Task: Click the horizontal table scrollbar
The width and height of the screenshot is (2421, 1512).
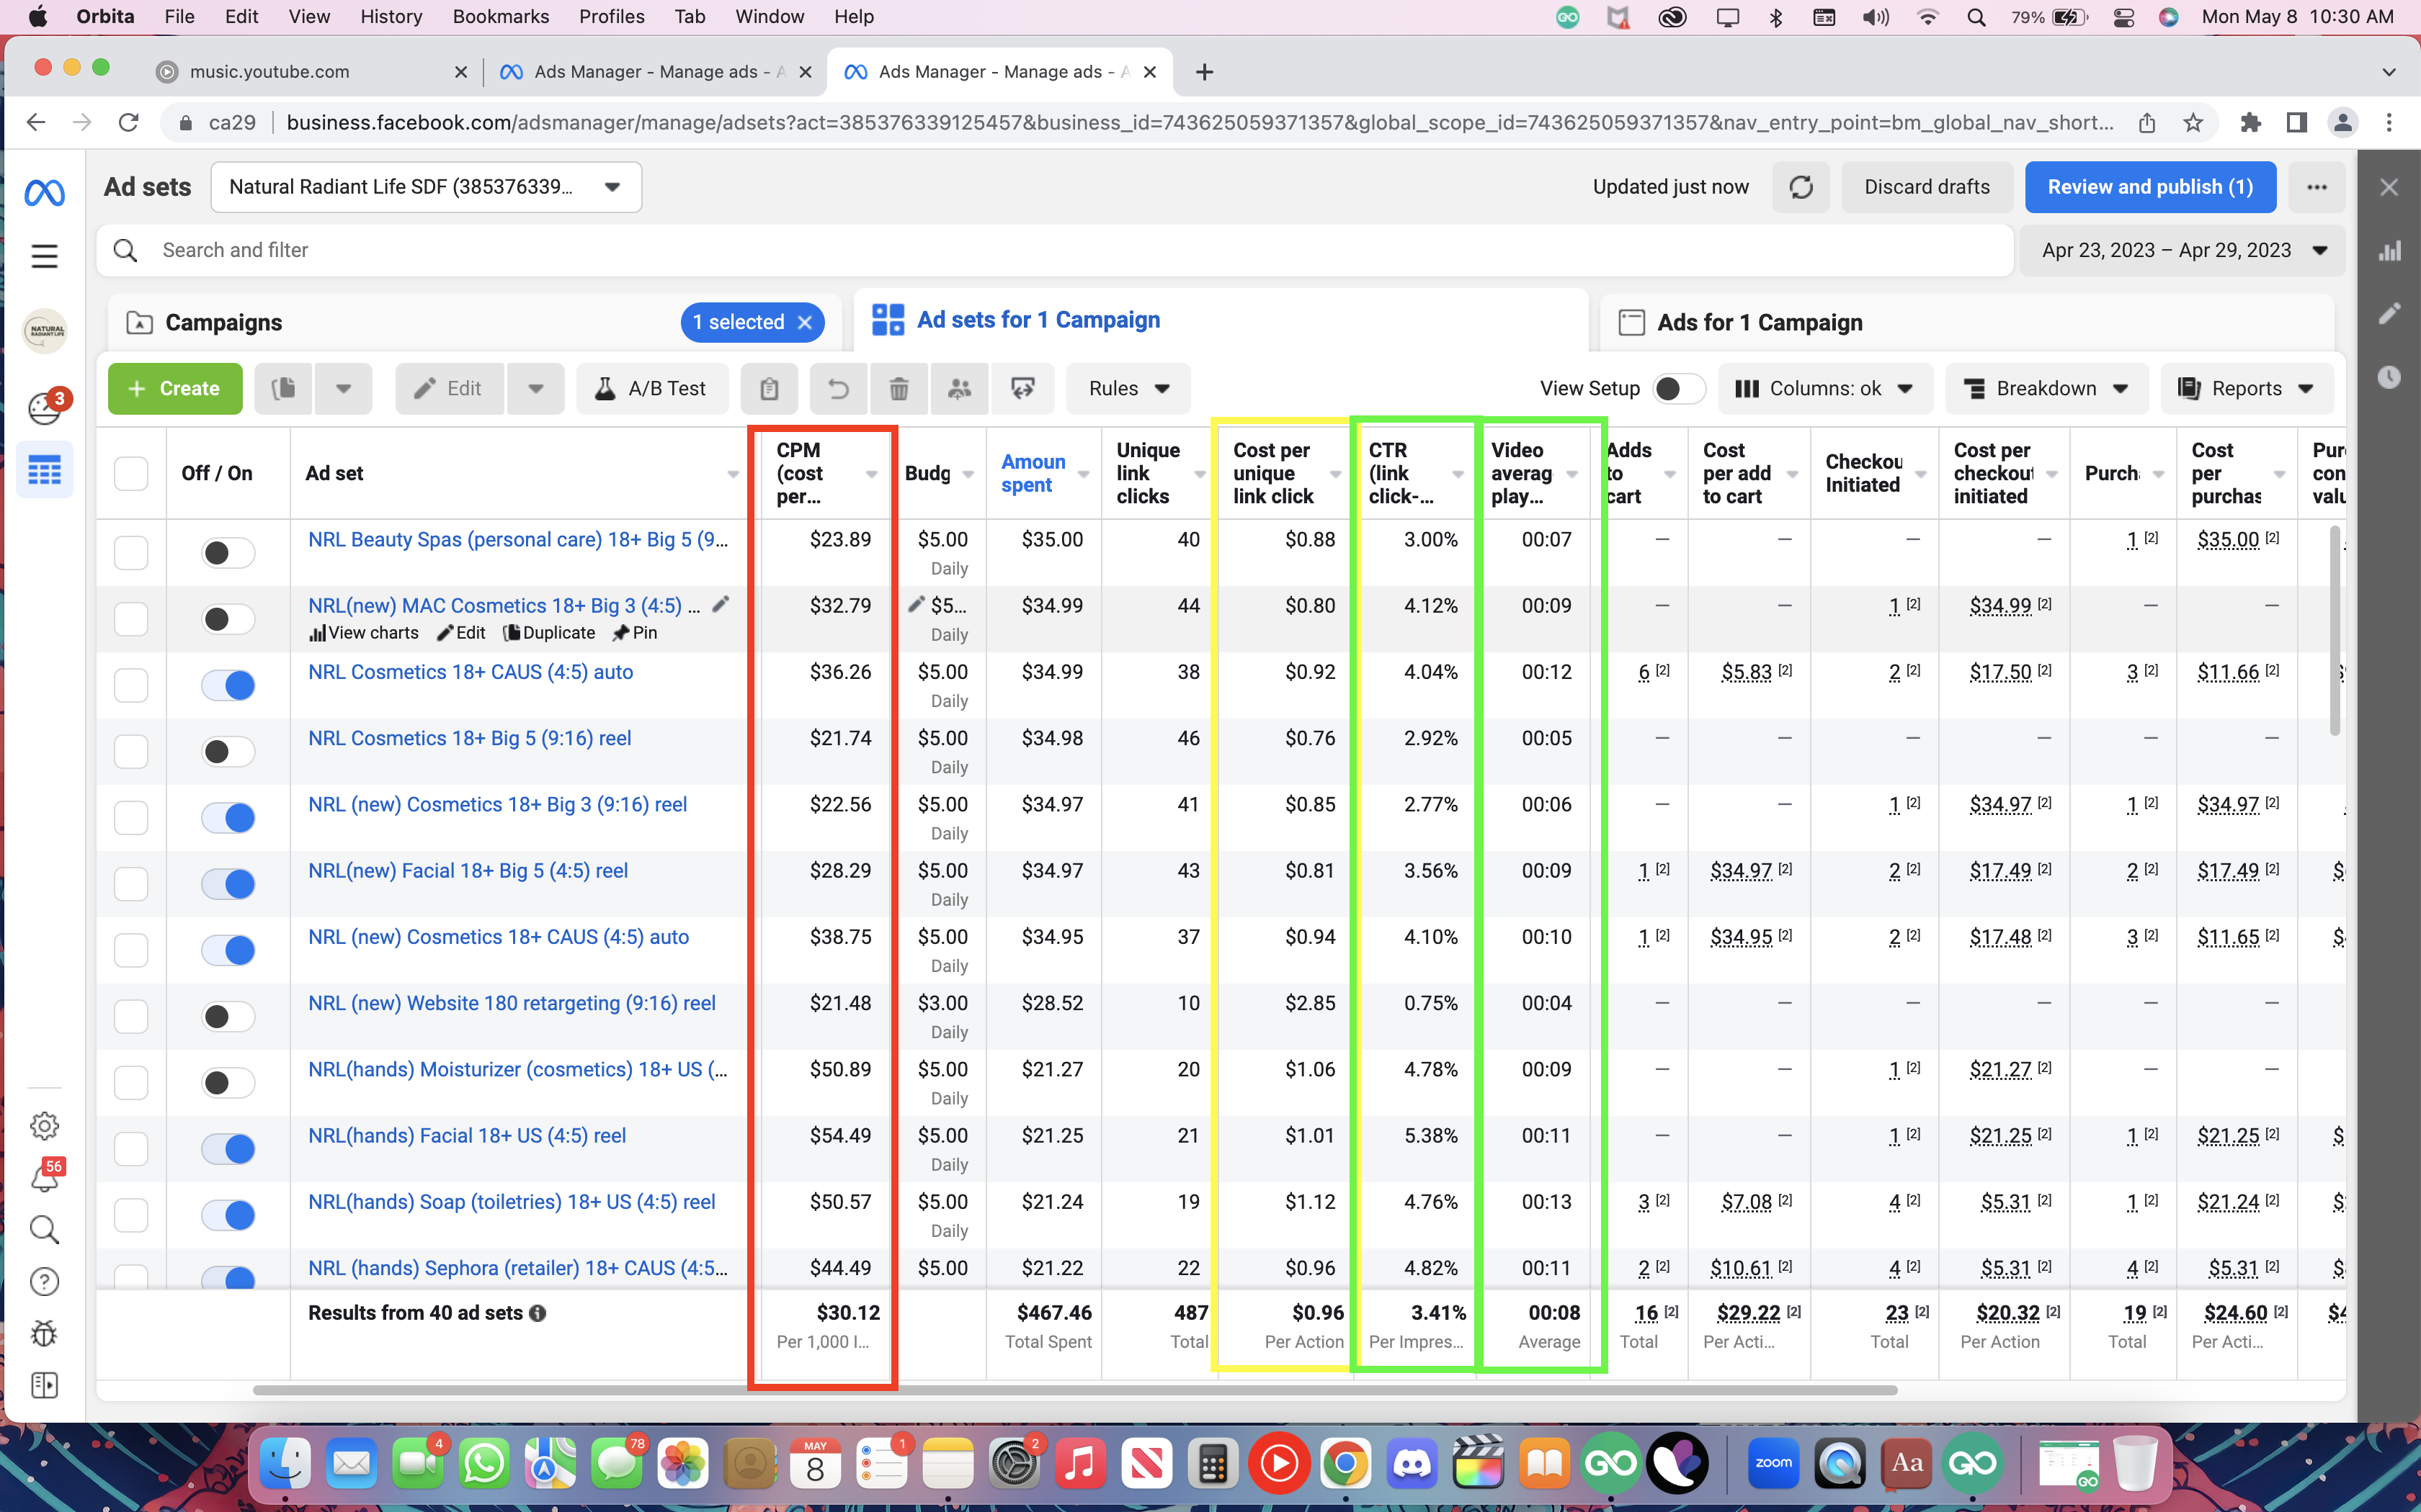Action: point(1076,1390)
